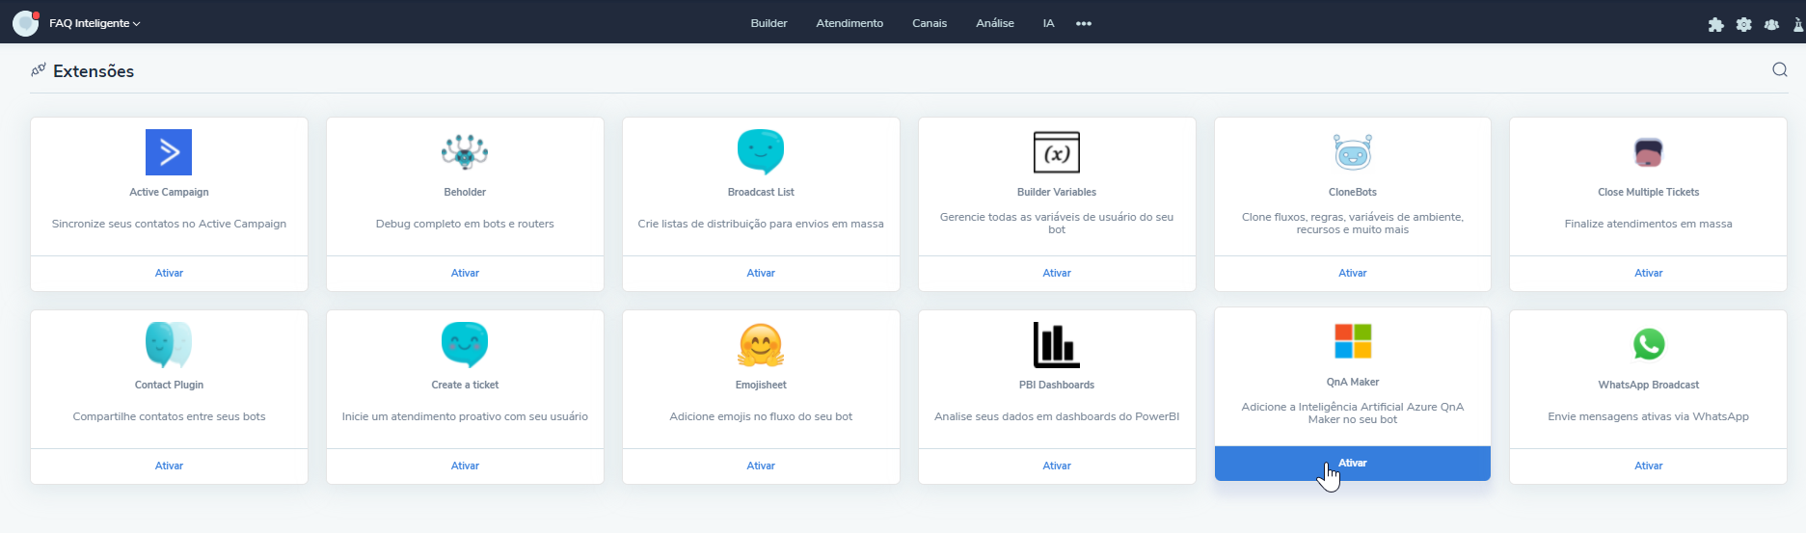This screenshot has width=1806, height=533.
Task: Click the Builder Variables (x) icon
Action: click(x=1056, y=152)
